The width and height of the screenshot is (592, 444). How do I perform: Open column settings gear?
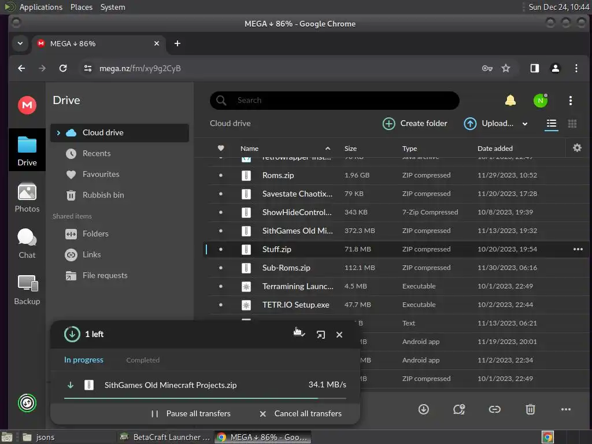pyautogui.click(x=577, y=147)
